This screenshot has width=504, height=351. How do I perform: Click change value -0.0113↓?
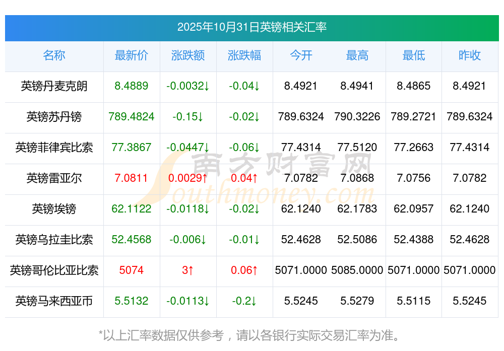coord(188,301)
